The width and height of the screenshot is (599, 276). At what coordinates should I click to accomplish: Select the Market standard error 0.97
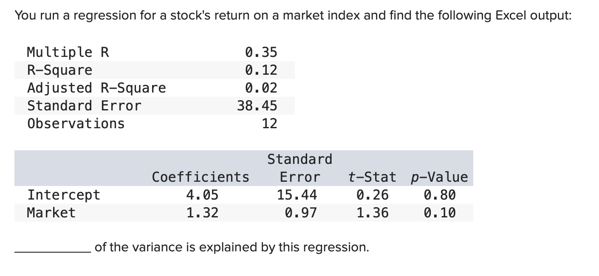pos(301,212)
